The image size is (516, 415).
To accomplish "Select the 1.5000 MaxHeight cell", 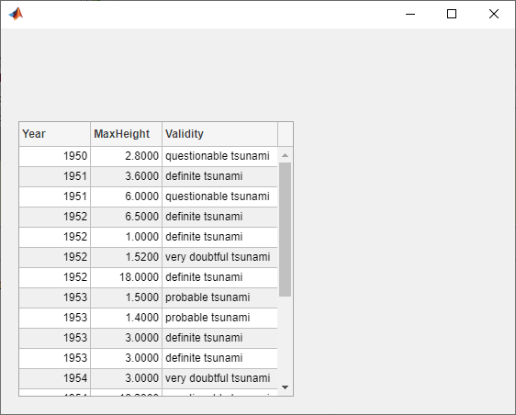I will click(x=127, y=297).
